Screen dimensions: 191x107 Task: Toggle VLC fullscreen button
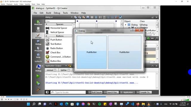pyautogui.click(x=15, y=99)
